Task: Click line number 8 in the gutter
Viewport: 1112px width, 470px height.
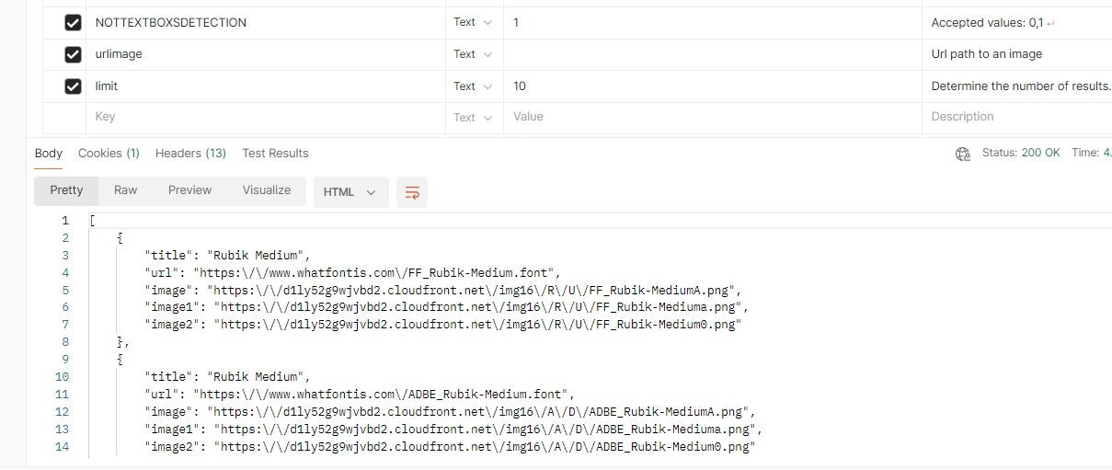Action: pyautogui.click(x=65, y=342)
